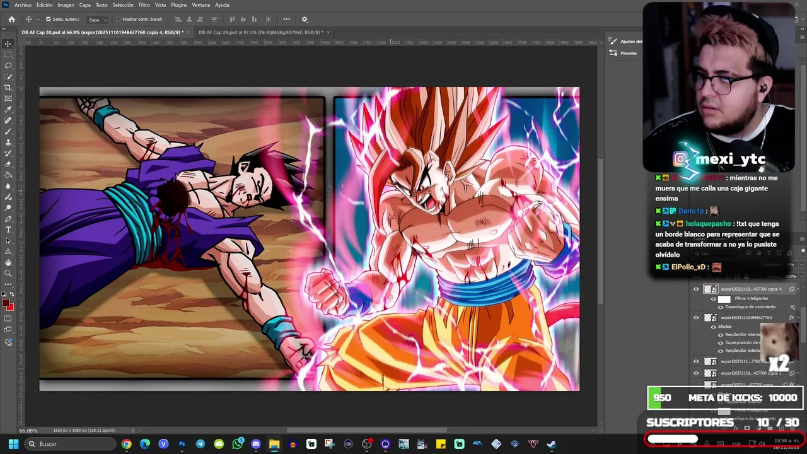
Task: Hide the export...427760 copia 4 layer
Action: [696, 289]
